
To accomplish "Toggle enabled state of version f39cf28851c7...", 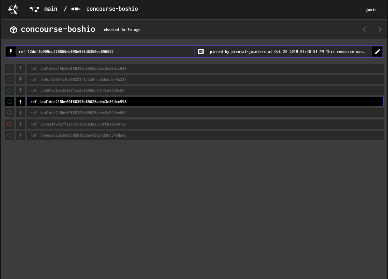I will tap(10, 79).
